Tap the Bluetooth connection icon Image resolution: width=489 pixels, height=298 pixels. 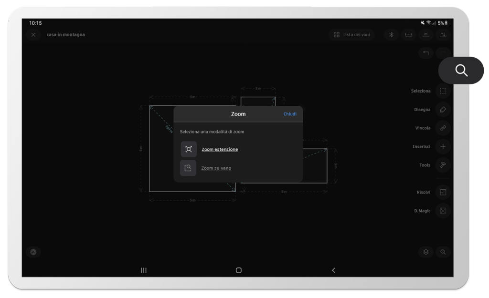(391, 34)
